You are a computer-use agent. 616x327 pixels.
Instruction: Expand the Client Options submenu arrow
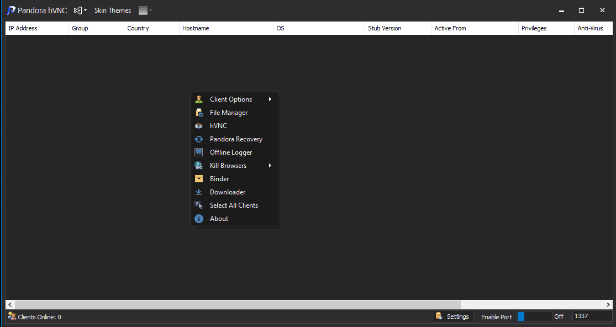(x=270, y=99)
